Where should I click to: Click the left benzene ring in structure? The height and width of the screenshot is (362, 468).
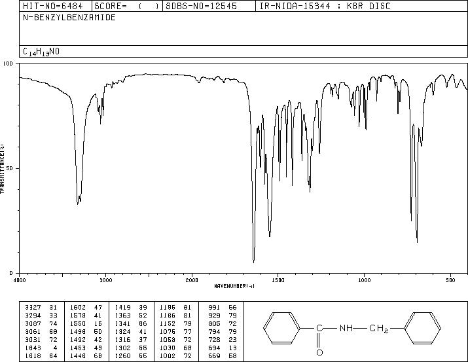coord(281,328)
